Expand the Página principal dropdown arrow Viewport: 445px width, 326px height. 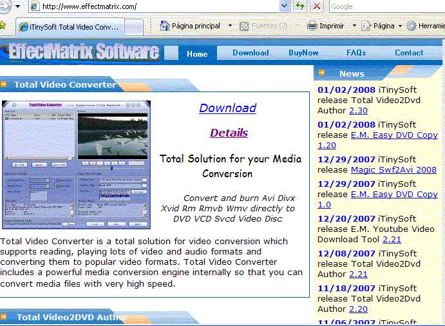[230, 26]
